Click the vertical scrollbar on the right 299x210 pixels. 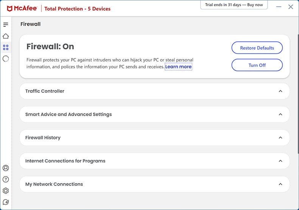[298, 94]
